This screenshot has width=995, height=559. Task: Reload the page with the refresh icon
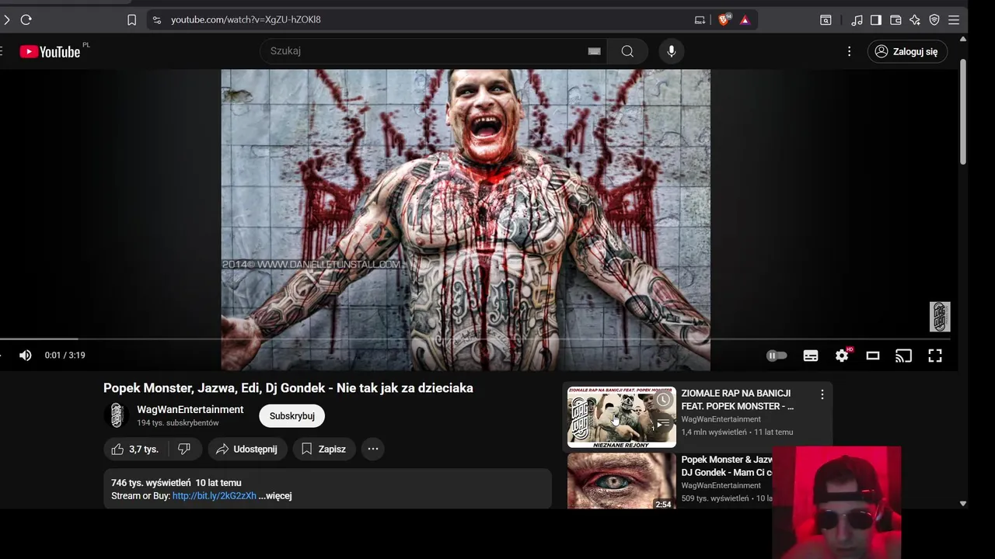tap(26, 20)
